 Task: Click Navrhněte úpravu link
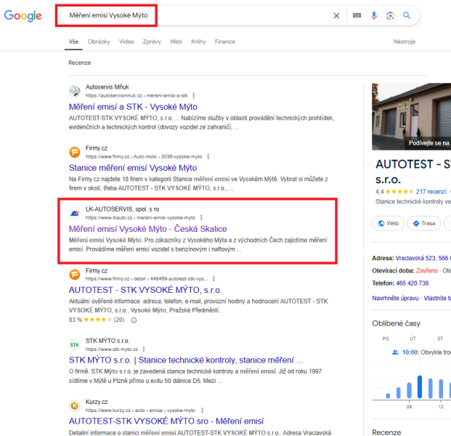click(395, 298)
